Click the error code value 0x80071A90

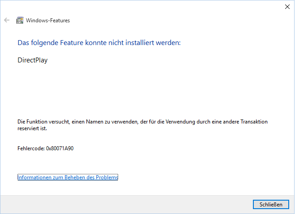[x=60, y=148]
